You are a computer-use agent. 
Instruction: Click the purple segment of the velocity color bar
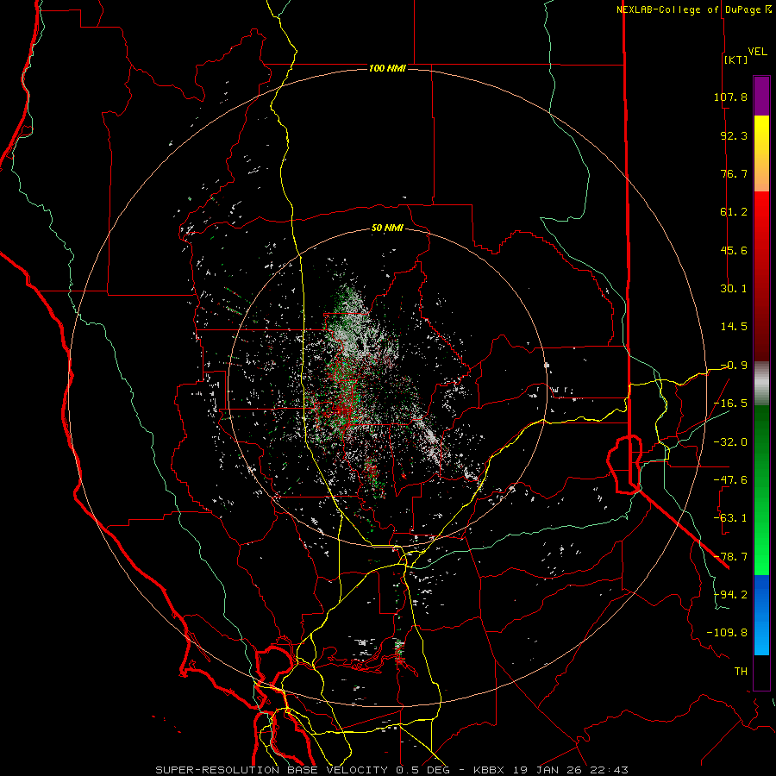point(761,96)
